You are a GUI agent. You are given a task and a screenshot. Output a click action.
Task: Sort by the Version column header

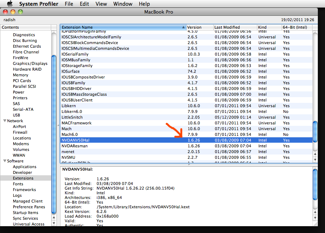[x=200, y=27]
